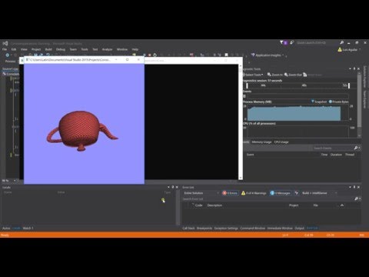369x277 pixels.
Task: Click the Search Error List magnifier icon
Action: [356, 199]
